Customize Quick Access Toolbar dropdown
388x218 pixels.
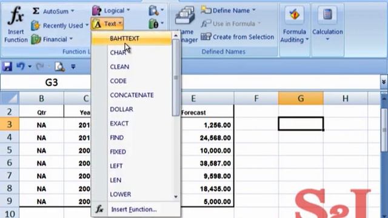(73, 67)
